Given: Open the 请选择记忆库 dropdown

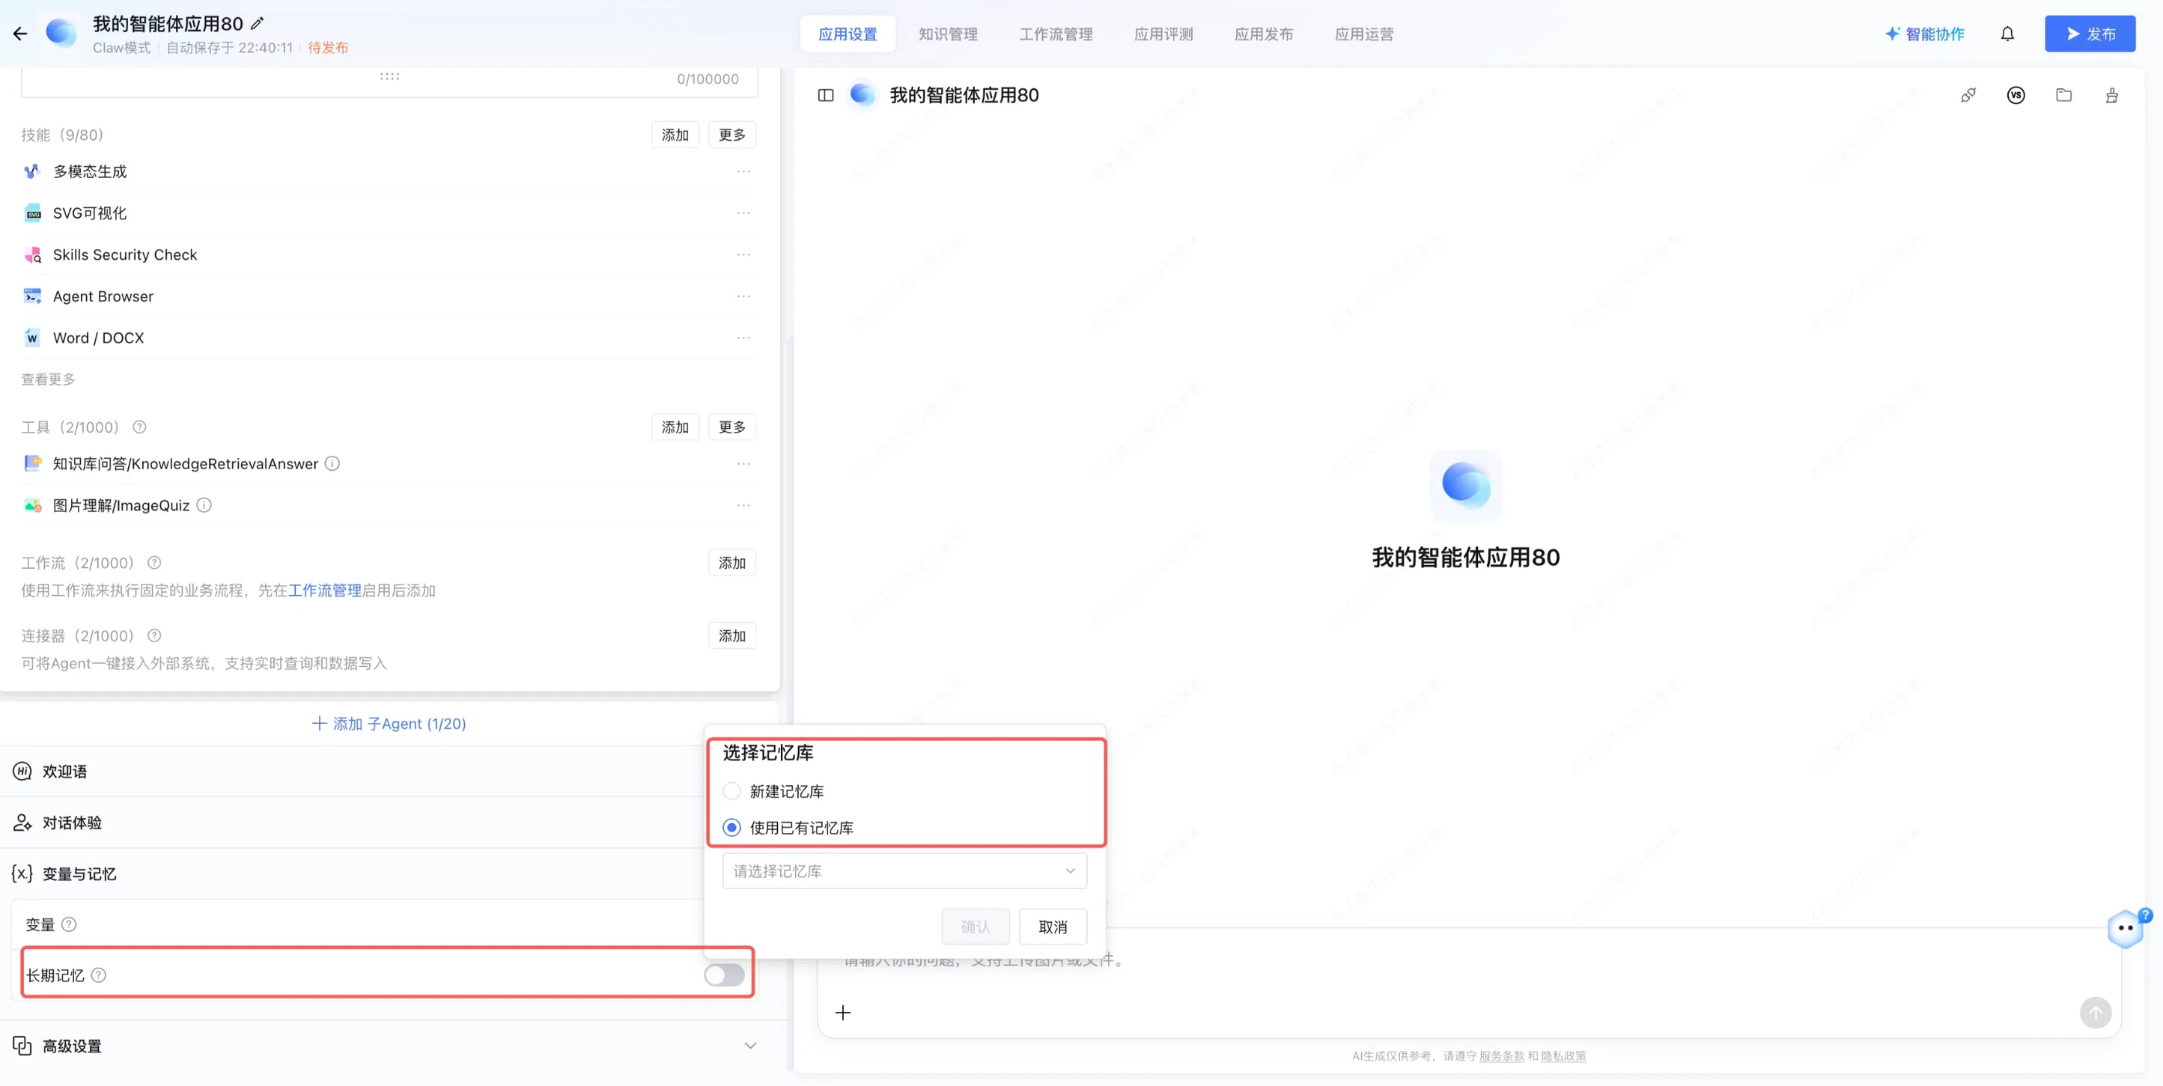Looking at the screenshot, I should [904, 870].
